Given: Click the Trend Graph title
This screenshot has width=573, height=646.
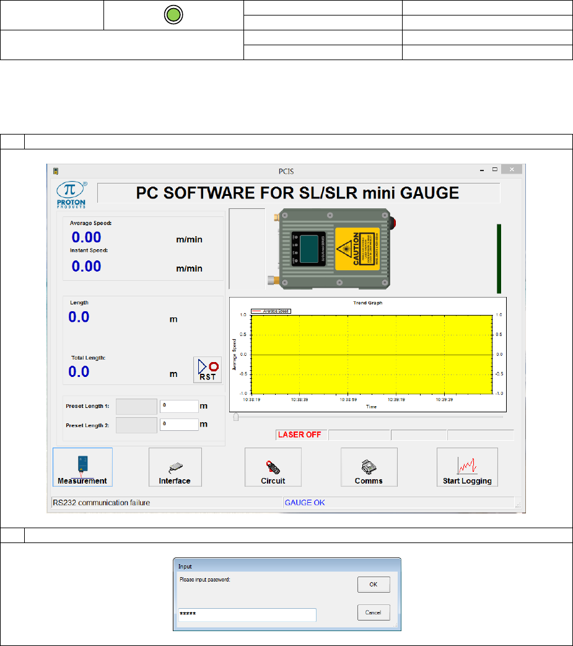Looking at the screenshot, I should pos(367,303).
